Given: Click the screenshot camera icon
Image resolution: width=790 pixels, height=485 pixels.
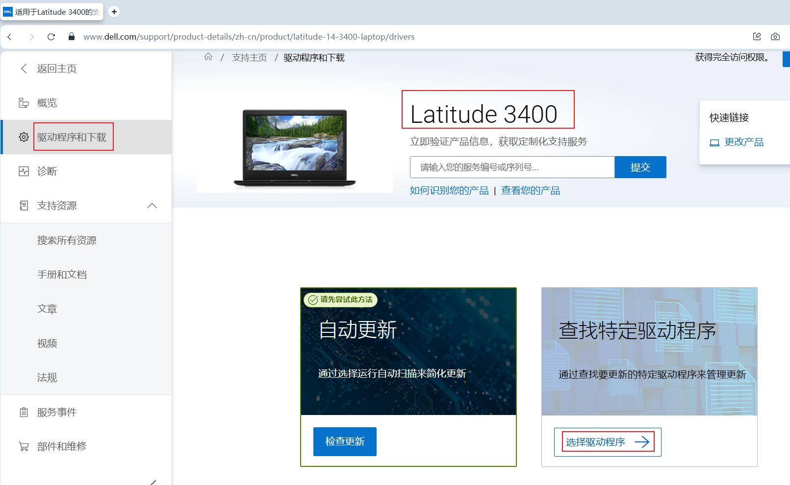Looking at the screenshot, I should tap(775, 37).
